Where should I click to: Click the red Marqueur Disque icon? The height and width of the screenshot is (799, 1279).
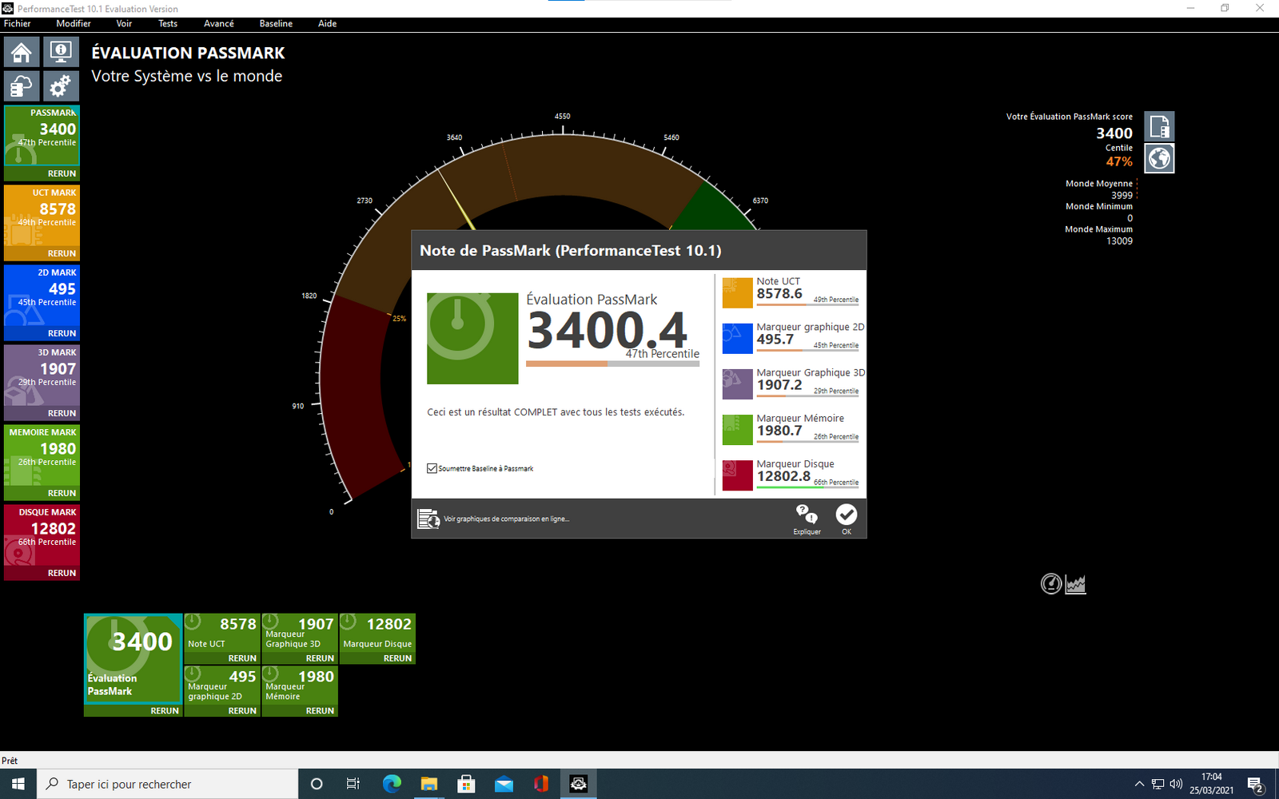coord(738,475)
